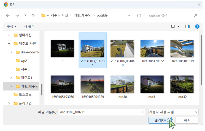Select the 플러그인 folder
205x131 pixels.
(x=23, y=103)
